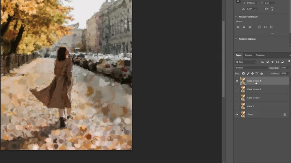
Task: Select the Capa 1 copia 5 layer name
Action: [254, 81]
